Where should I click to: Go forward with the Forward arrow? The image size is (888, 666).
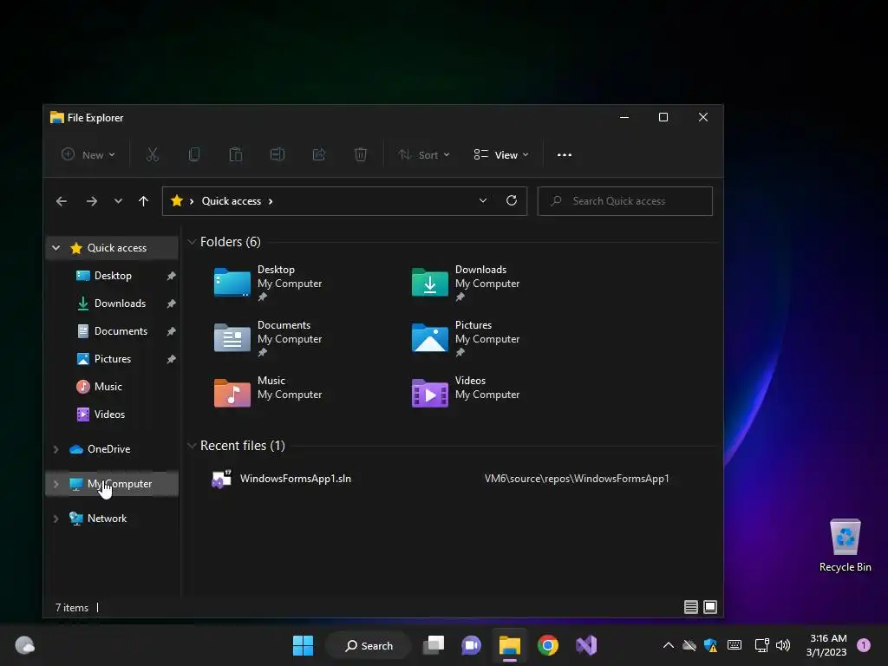92,201
